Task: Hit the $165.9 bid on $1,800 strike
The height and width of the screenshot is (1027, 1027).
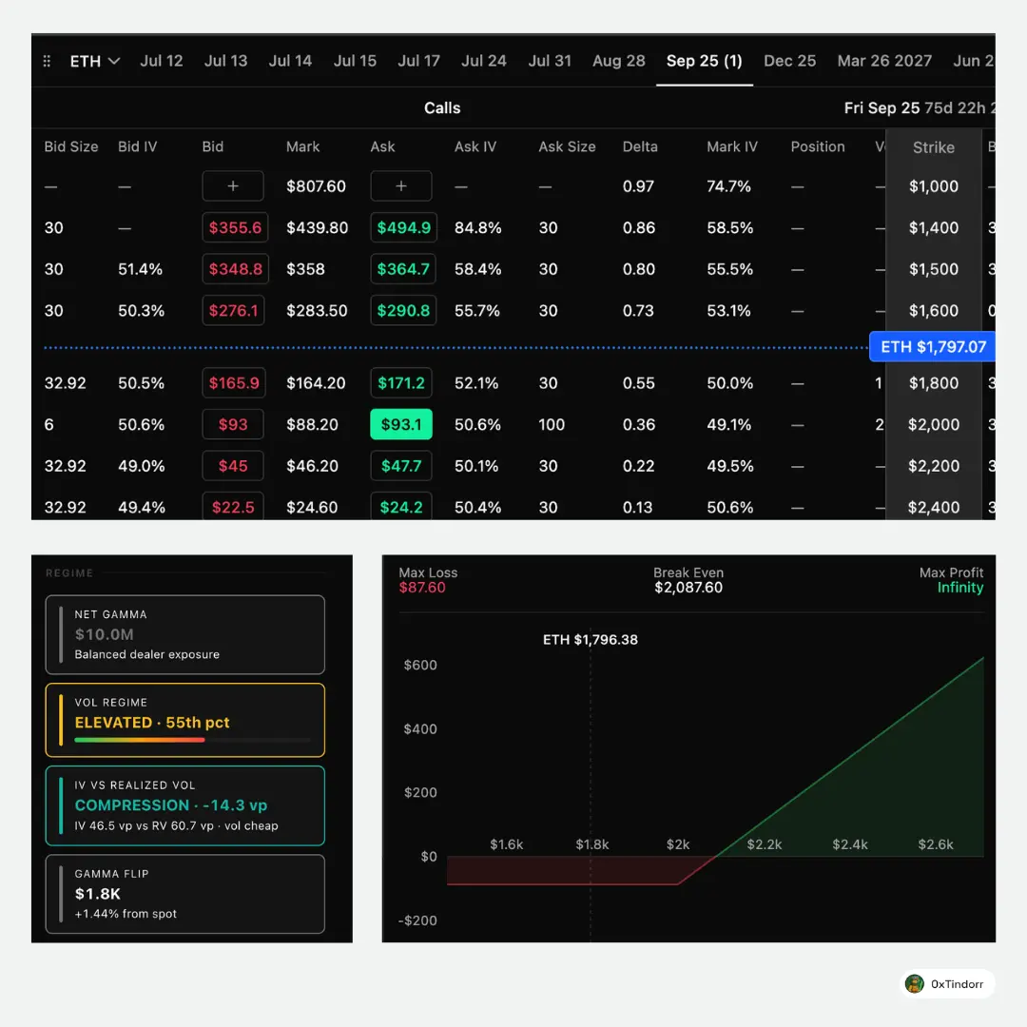Action: [x=234, y=383]
